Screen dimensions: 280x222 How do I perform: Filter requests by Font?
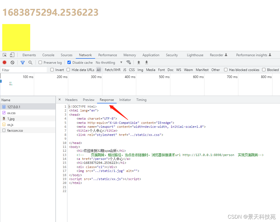(x=161, y=70)
